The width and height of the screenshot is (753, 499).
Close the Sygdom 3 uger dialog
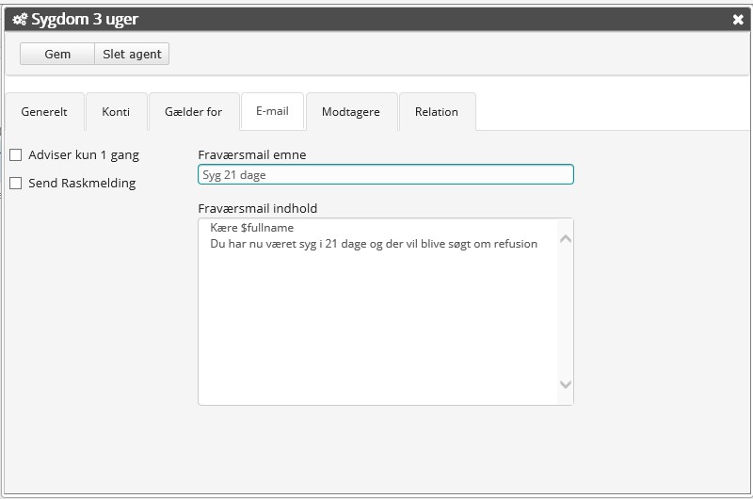point(738,19)
